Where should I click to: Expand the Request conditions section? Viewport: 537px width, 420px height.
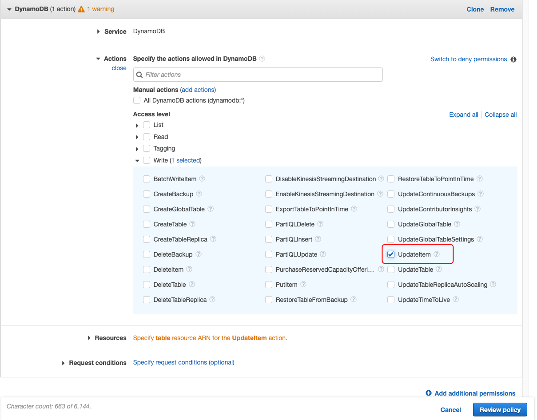[x=64, y=363]
